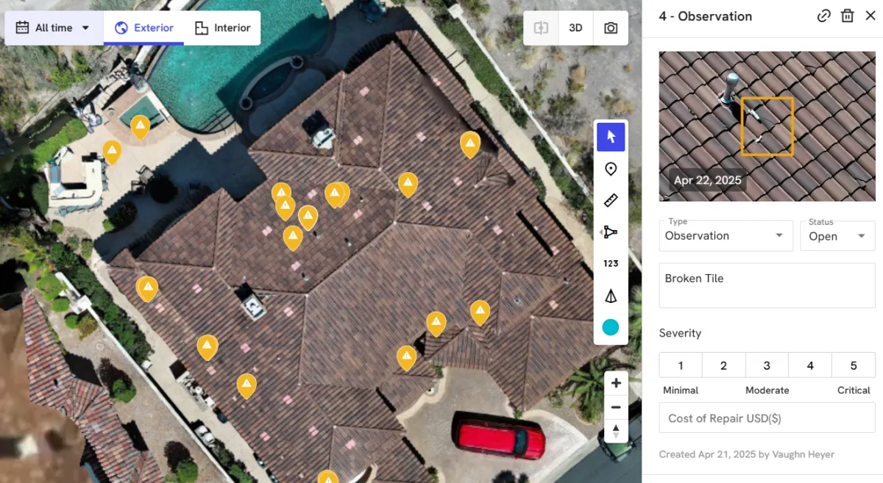Open the camera screenshot tool
The image size is (883, 483).
pyautogui.click(x=611, y=28)
